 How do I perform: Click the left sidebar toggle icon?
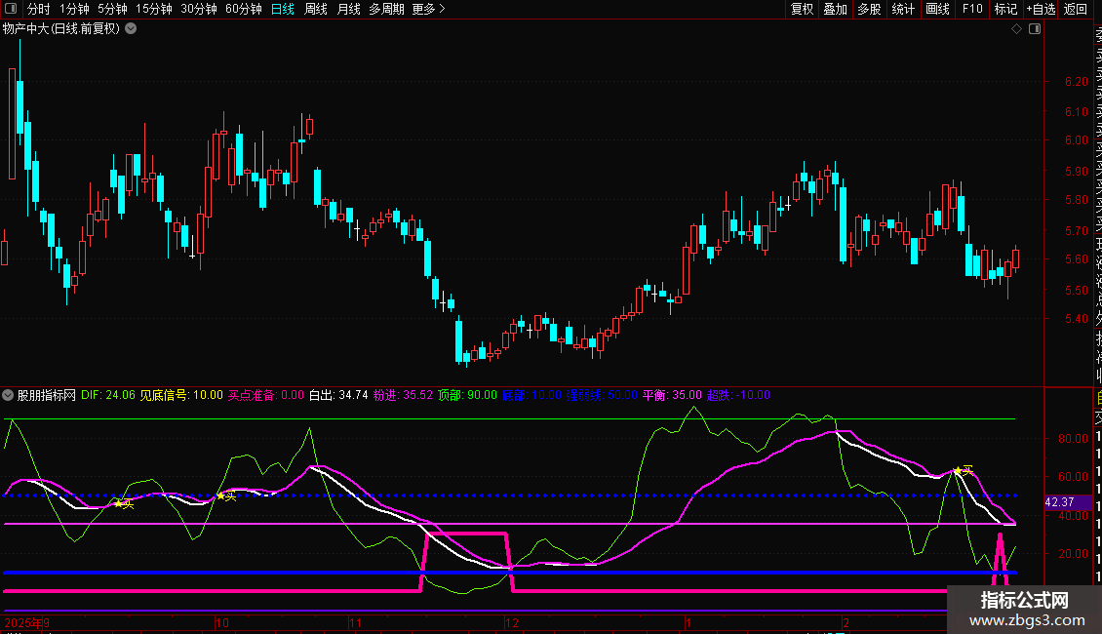pos(10,9)
